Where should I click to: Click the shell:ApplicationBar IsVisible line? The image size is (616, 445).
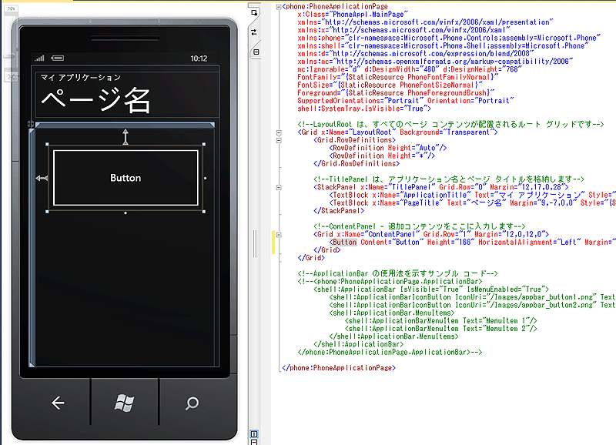click(431, 289)
